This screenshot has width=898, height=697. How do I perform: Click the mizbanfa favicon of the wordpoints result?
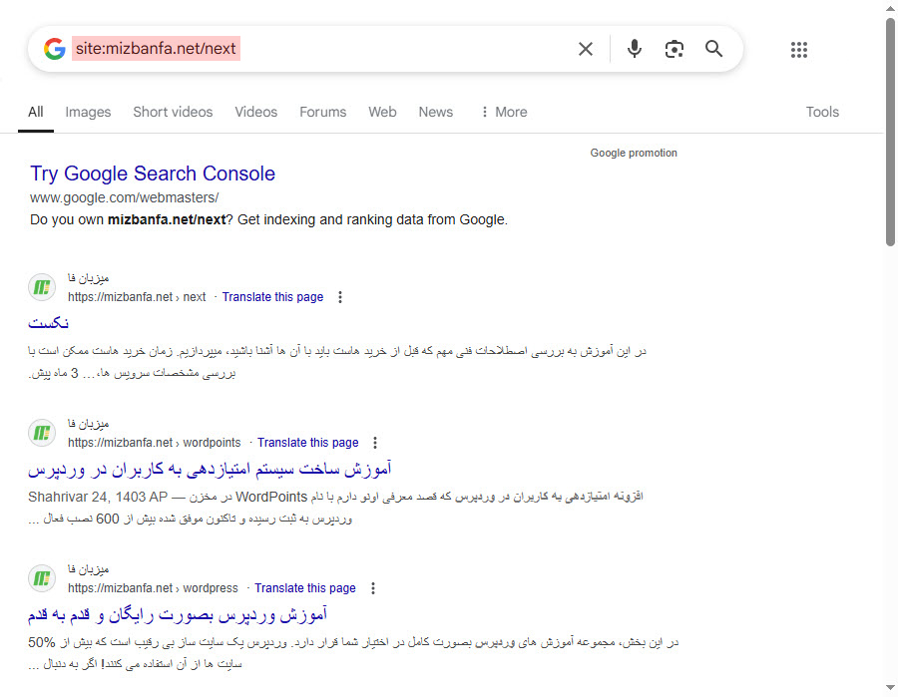click(x=42, y=433)
